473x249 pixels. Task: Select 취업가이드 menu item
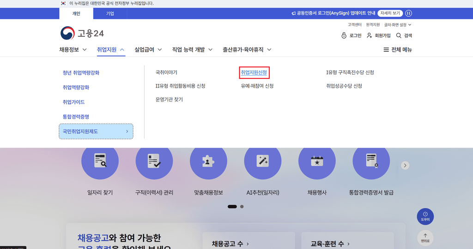point(73,102)
